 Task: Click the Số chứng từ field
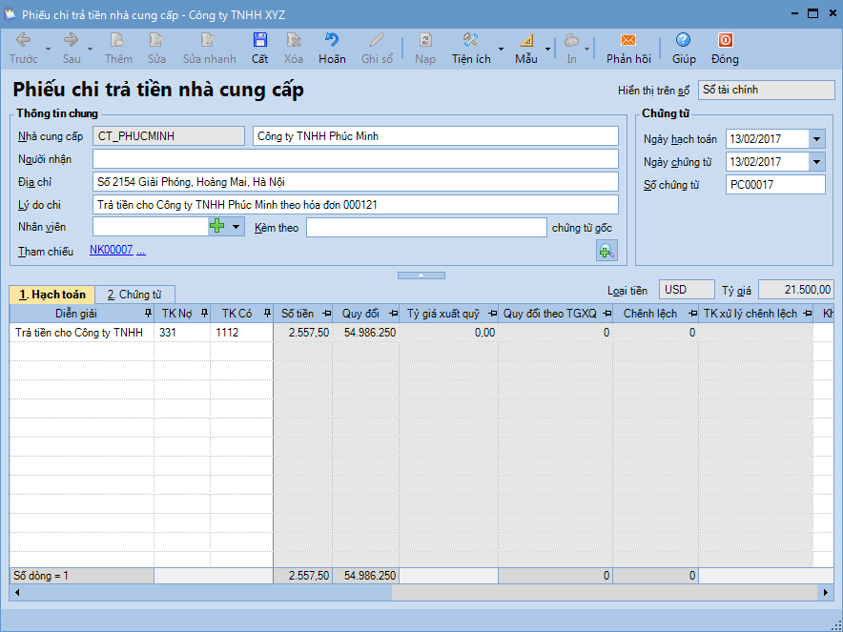pyautogui.click(x=775, y=185)
